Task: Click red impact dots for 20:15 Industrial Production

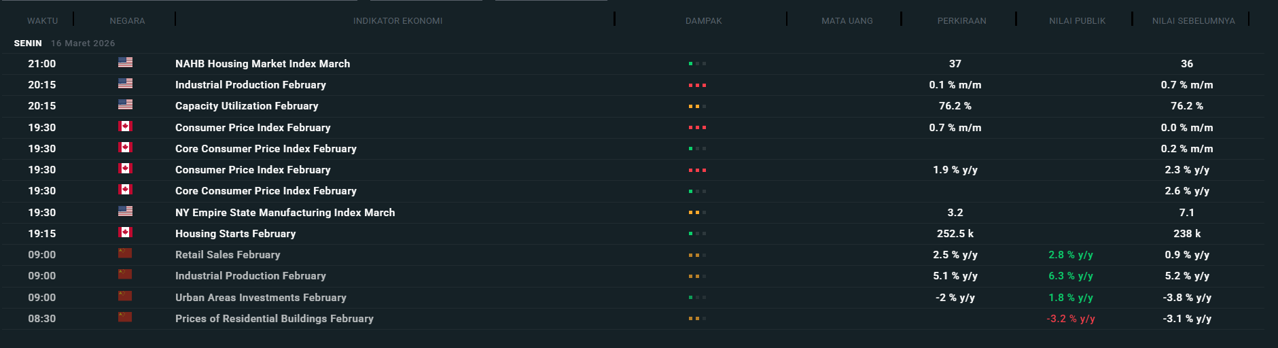Action: (x=697, y=85)
